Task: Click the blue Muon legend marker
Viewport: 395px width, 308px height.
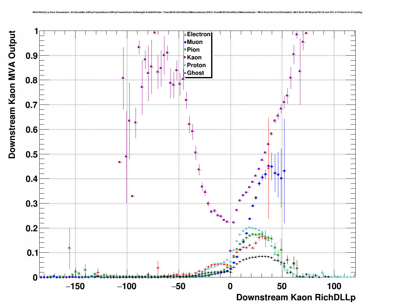Action: click(x=185, y=42)
